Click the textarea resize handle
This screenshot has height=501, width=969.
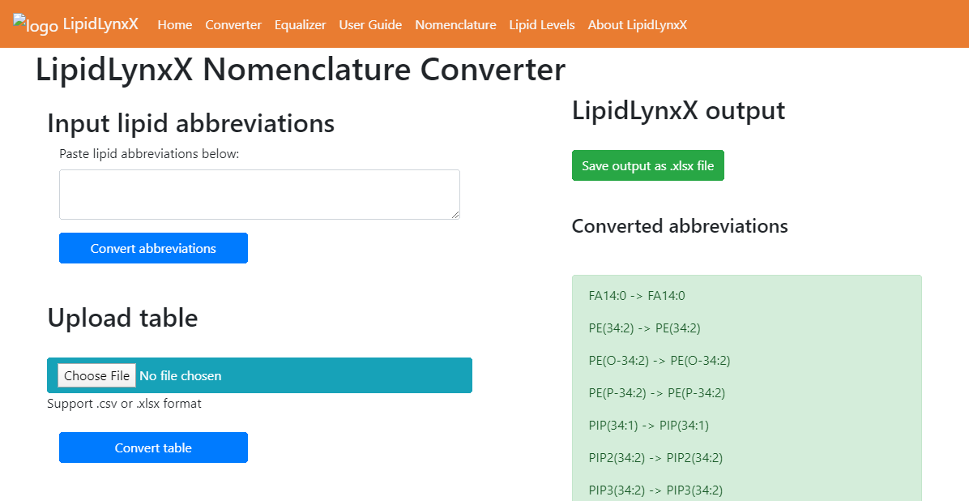pyautogui.click(x=456, y=216)
